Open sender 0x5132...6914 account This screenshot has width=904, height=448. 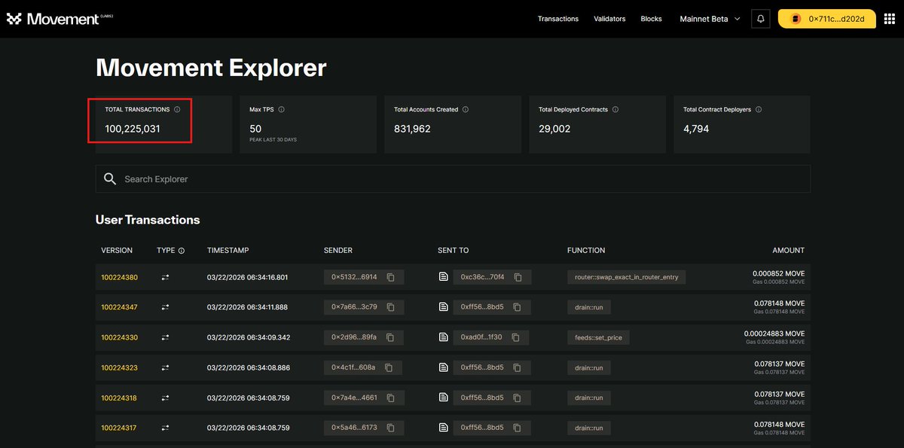click(355, 277)
